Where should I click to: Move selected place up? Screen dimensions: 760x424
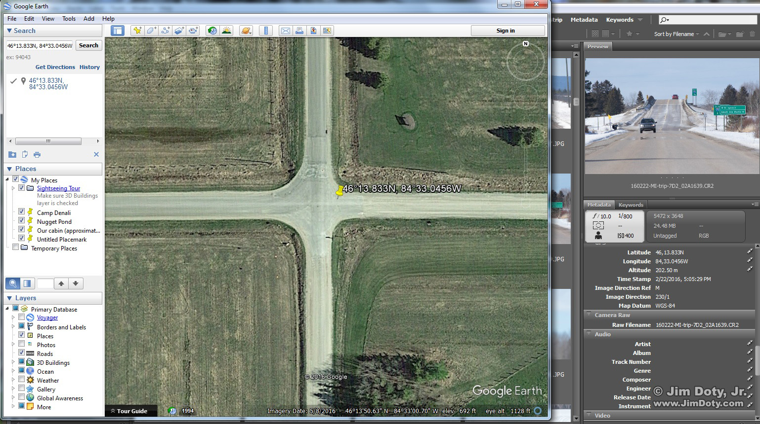pos(61,283)
